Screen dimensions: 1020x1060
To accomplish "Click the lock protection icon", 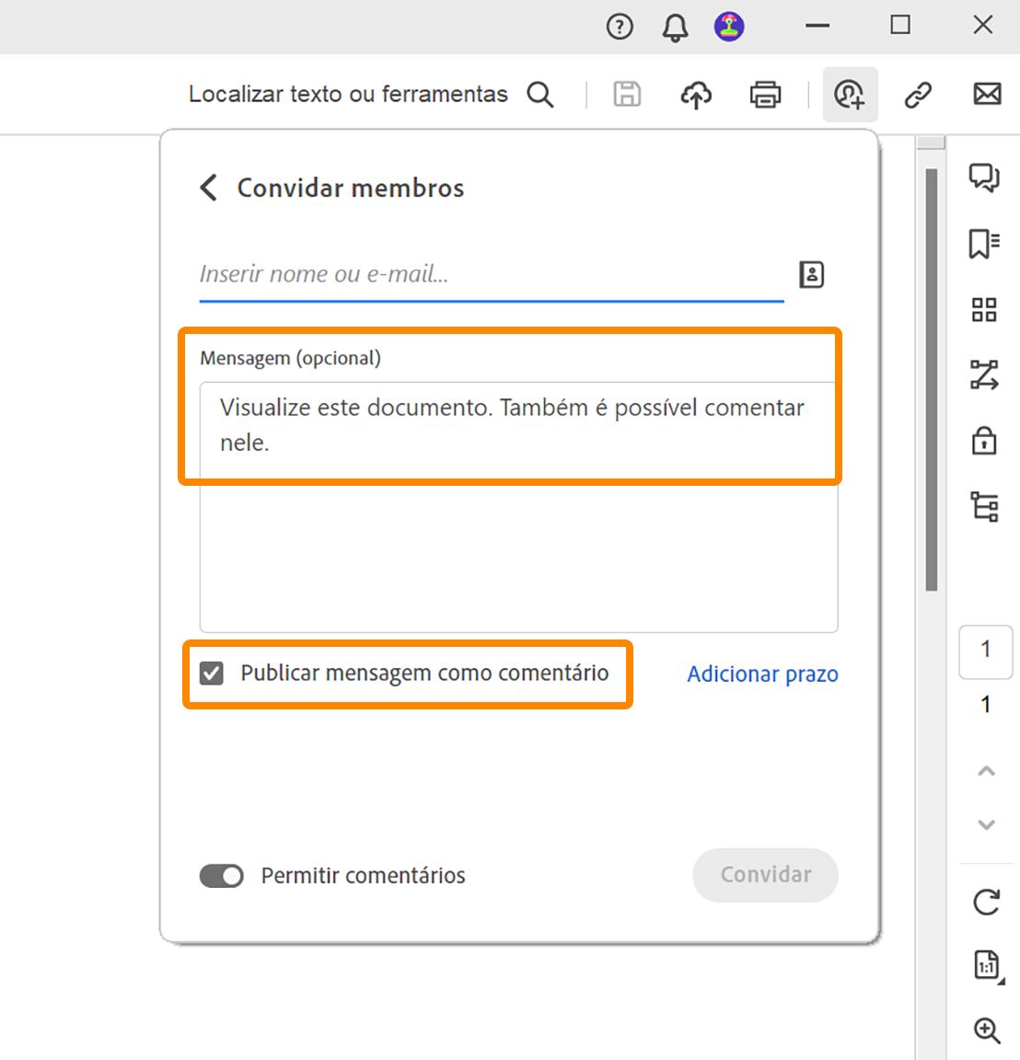I will pos(984,441).
